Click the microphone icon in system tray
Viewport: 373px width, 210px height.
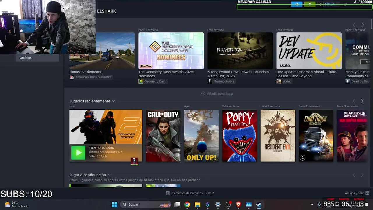319,204
